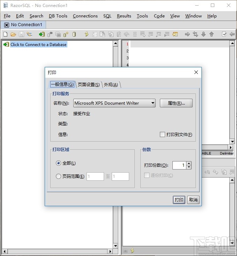Click the X icon on No Connection1 tab
237x256 pixels.
tap(7, 25)
